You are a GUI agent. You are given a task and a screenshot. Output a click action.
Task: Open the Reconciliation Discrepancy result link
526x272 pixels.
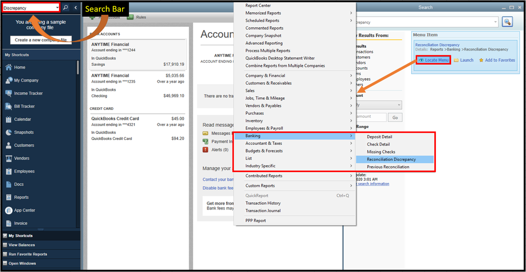click(x=437, y=45)
